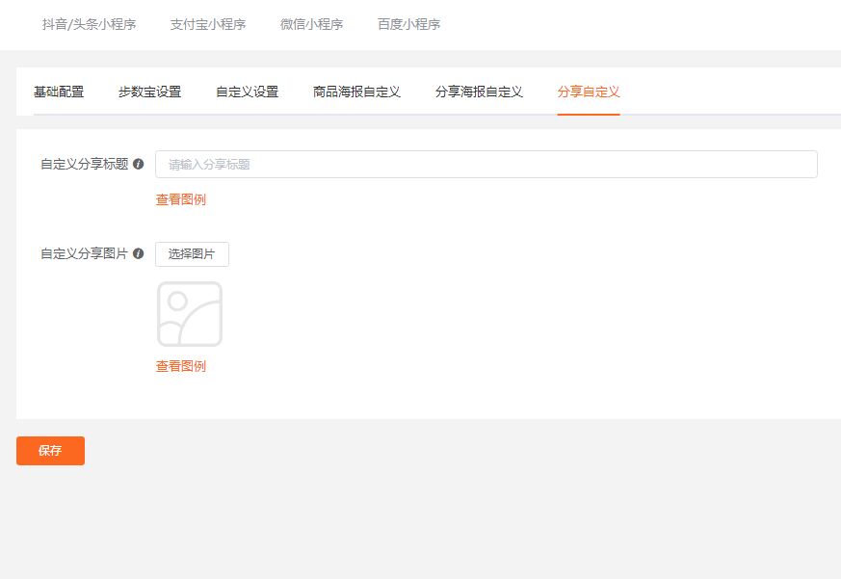Image resolution: width=841 pixels, height=579 pixels.
Task: Switch to 分享海报自定义 tab
Action: (479, 92)
